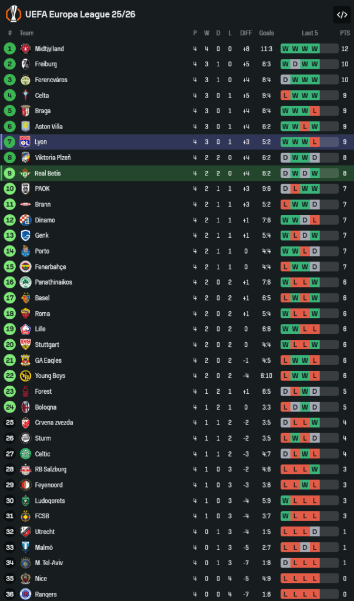
Task: Click the Real Betis club crest
Action: (x=25, y=173)
